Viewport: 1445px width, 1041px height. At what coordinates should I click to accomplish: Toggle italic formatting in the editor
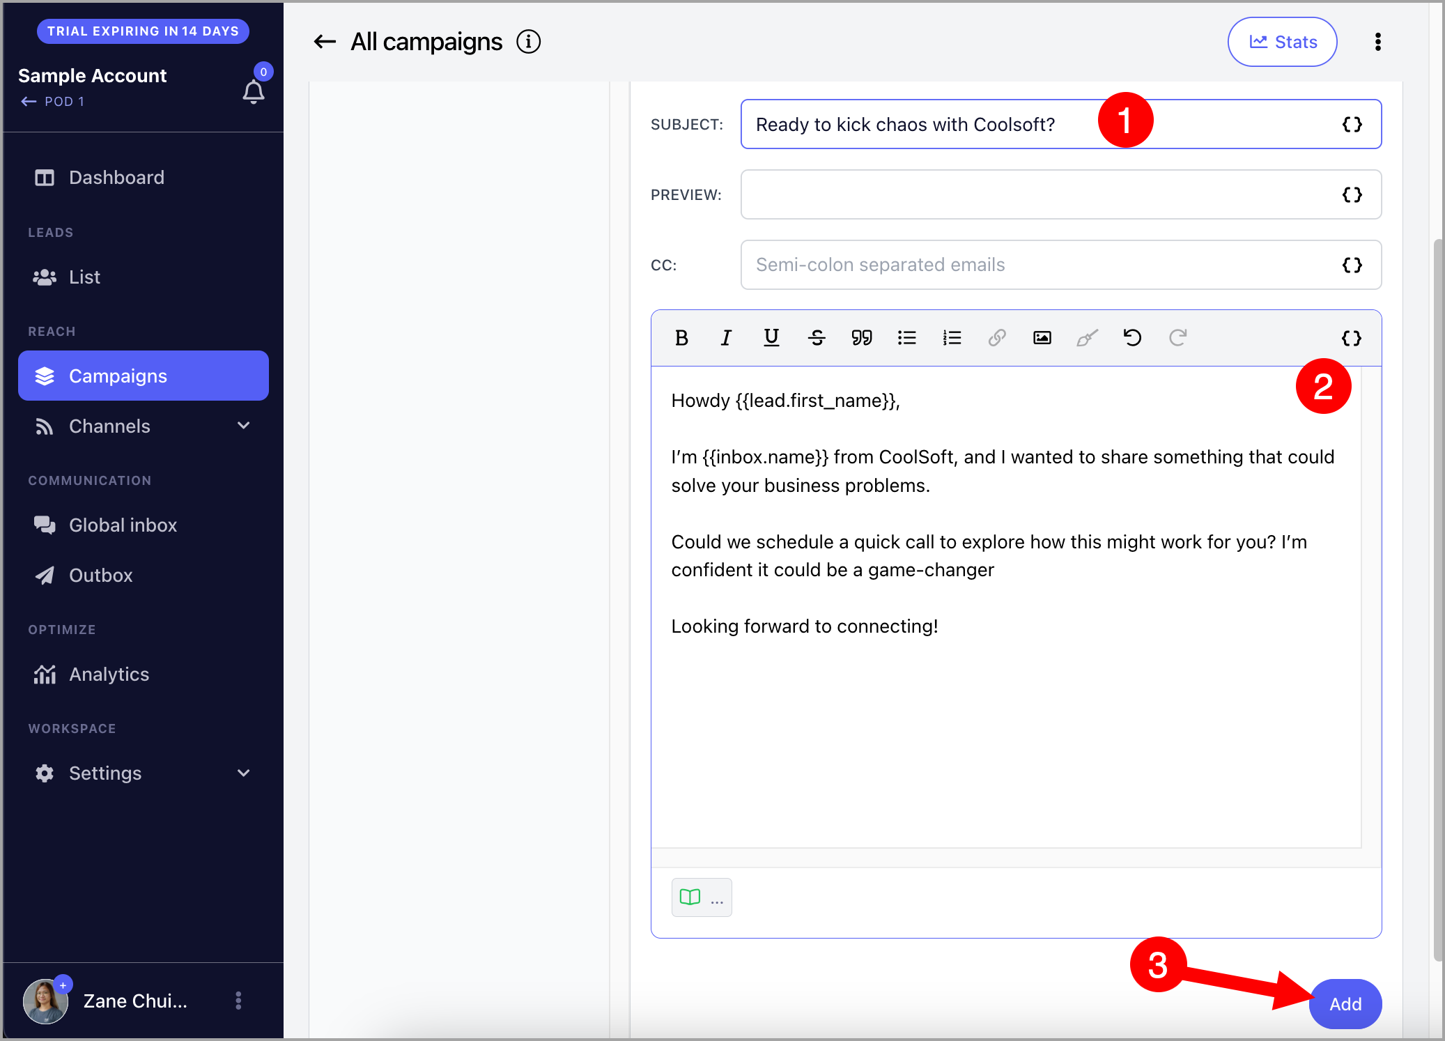tap(726, 338)
